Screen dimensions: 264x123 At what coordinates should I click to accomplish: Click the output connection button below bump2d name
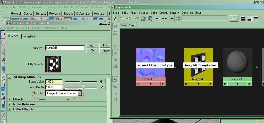click(x=92, y=51)
